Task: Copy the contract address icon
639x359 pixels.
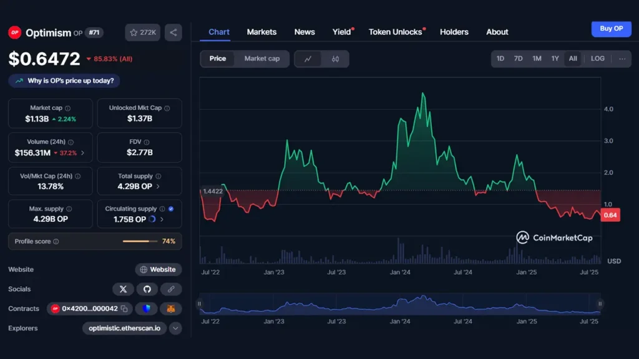Action: point(124,309)
